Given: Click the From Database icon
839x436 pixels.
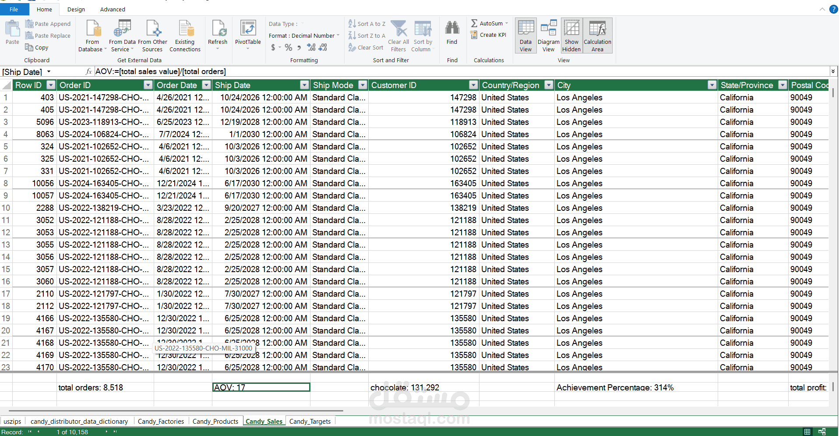Looking at the screenshot, I should (x=92, y=29).
